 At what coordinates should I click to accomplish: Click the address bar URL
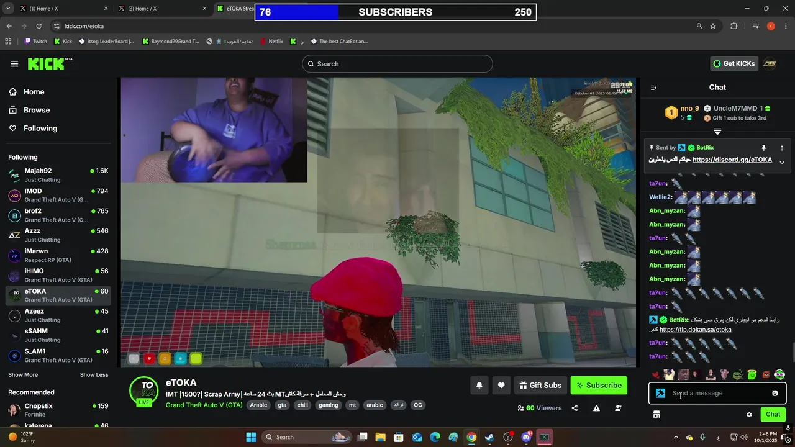(x=84, y=26)
